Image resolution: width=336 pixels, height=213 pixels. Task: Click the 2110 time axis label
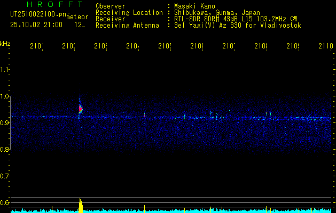click(326, 46)
